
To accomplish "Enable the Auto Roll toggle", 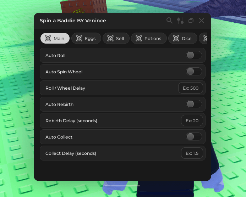I will 194,55.
